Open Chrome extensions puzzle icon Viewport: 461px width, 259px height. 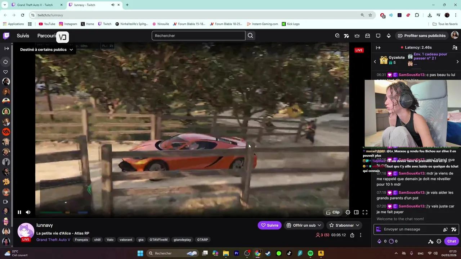point(417,15)
